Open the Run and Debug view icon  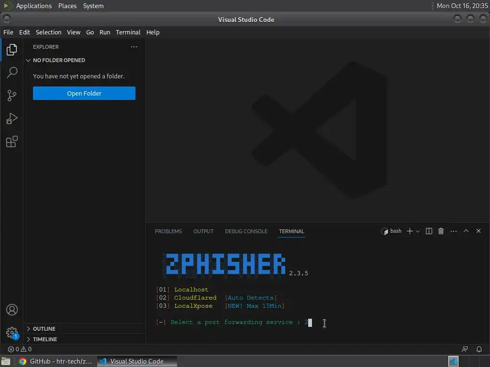[12, 119]
